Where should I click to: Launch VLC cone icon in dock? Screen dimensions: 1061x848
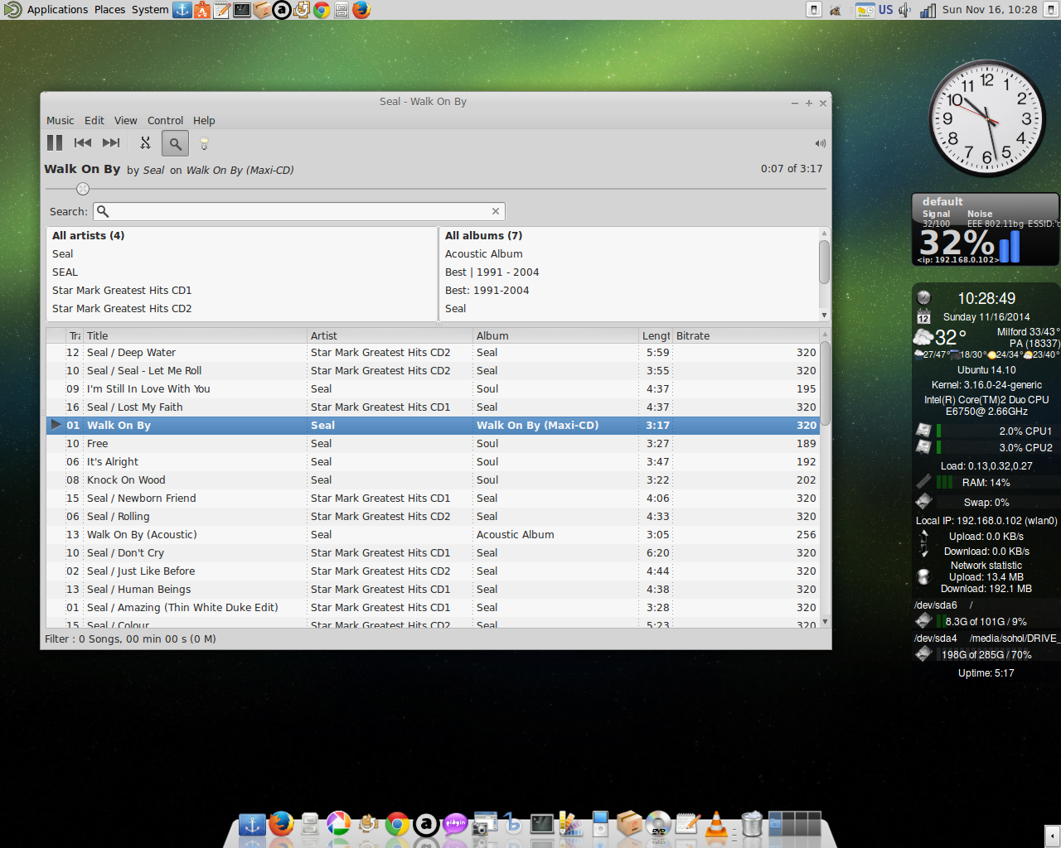tap(716, 824)
